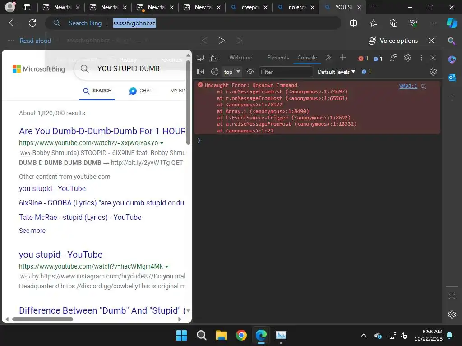Image resolution: width=462 pixels, height=346 pixels.
Task: Refresh the current page
Action: coord(32,23)
